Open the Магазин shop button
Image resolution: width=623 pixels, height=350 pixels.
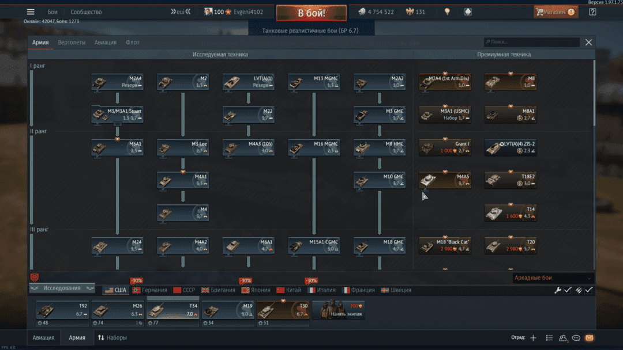pyautogui.click(x=555, y=12)
